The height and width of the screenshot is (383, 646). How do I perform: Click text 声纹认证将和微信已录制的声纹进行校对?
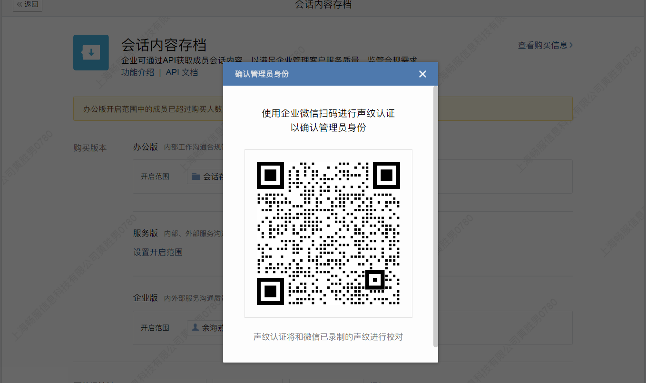pyautogui.click(x=328, y=337)
